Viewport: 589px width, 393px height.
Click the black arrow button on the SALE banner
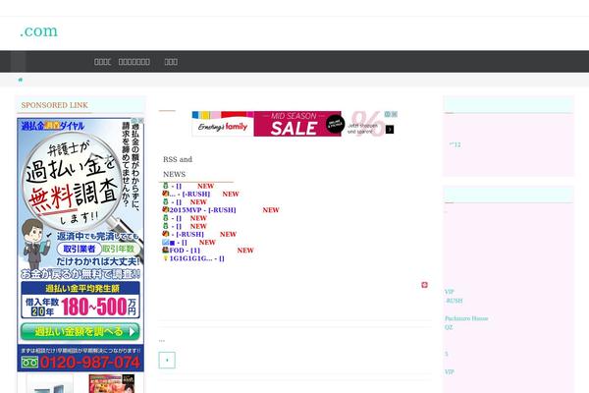tap(390, 130)
